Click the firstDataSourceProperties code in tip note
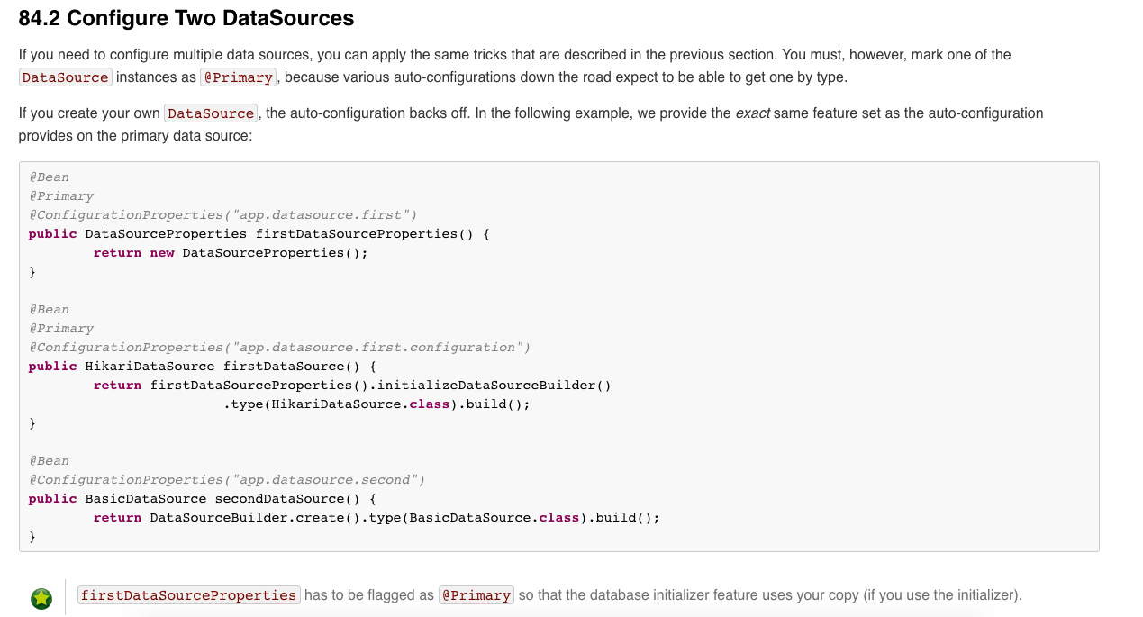Image resolution: width=1143 pixels, height=617 pixels. 189,595
